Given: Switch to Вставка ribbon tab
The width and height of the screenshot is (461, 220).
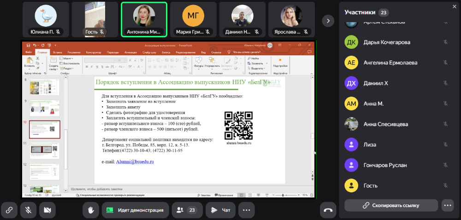Looking at the screenshot, I should click(57, 52).
